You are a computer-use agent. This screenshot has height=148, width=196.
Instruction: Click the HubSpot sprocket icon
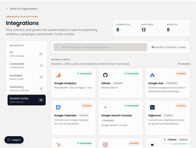coord(58,145)
